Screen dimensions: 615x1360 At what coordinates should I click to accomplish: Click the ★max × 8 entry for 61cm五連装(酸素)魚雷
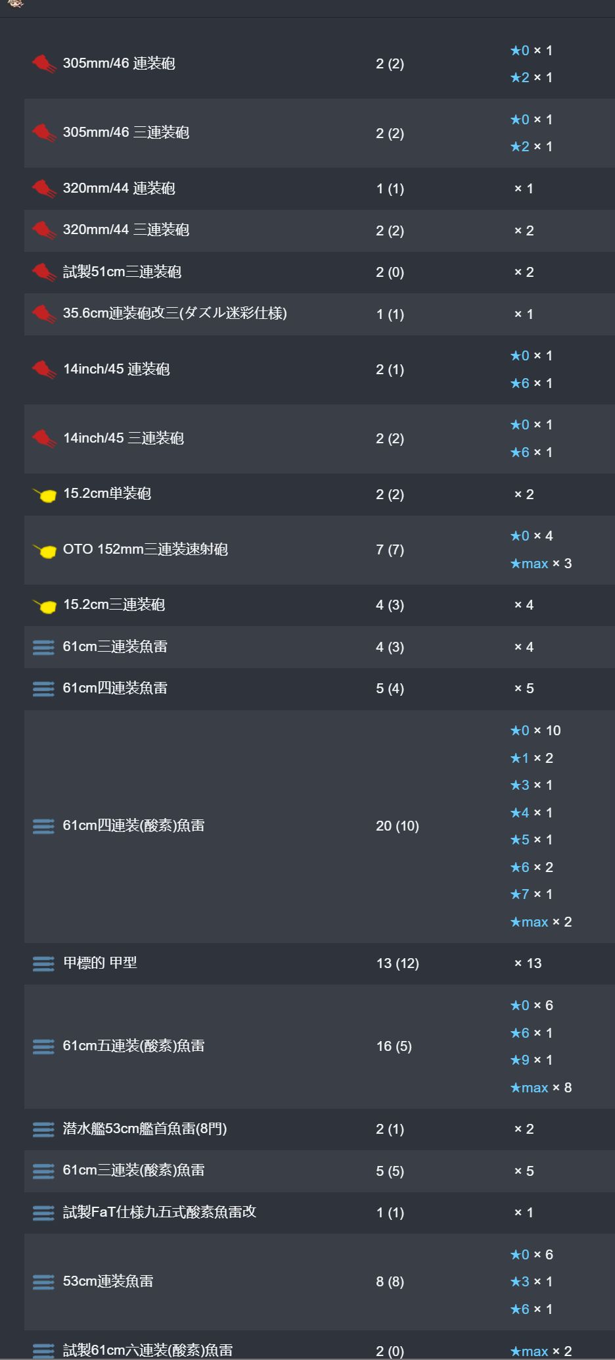541,1088
